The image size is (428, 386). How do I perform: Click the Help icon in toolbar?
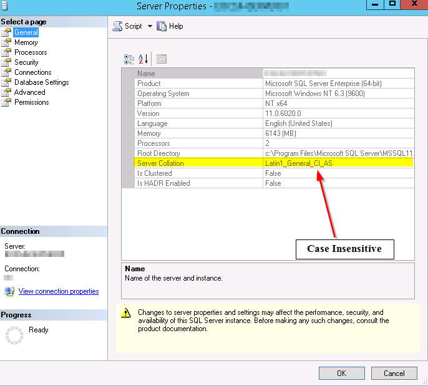[162, 26]
